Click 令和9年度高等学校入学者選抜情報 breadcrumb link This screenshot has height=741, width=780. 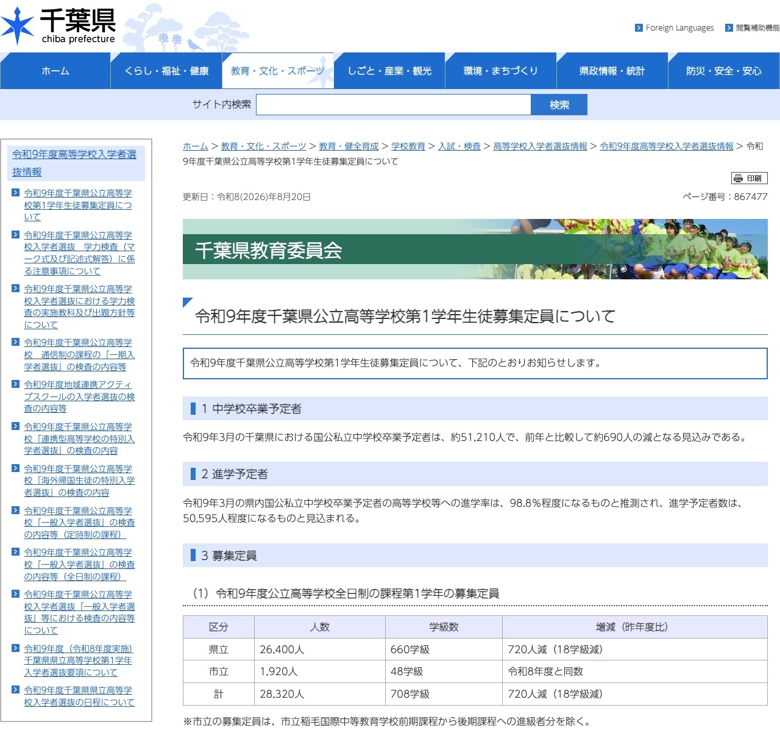pos(667,146)
